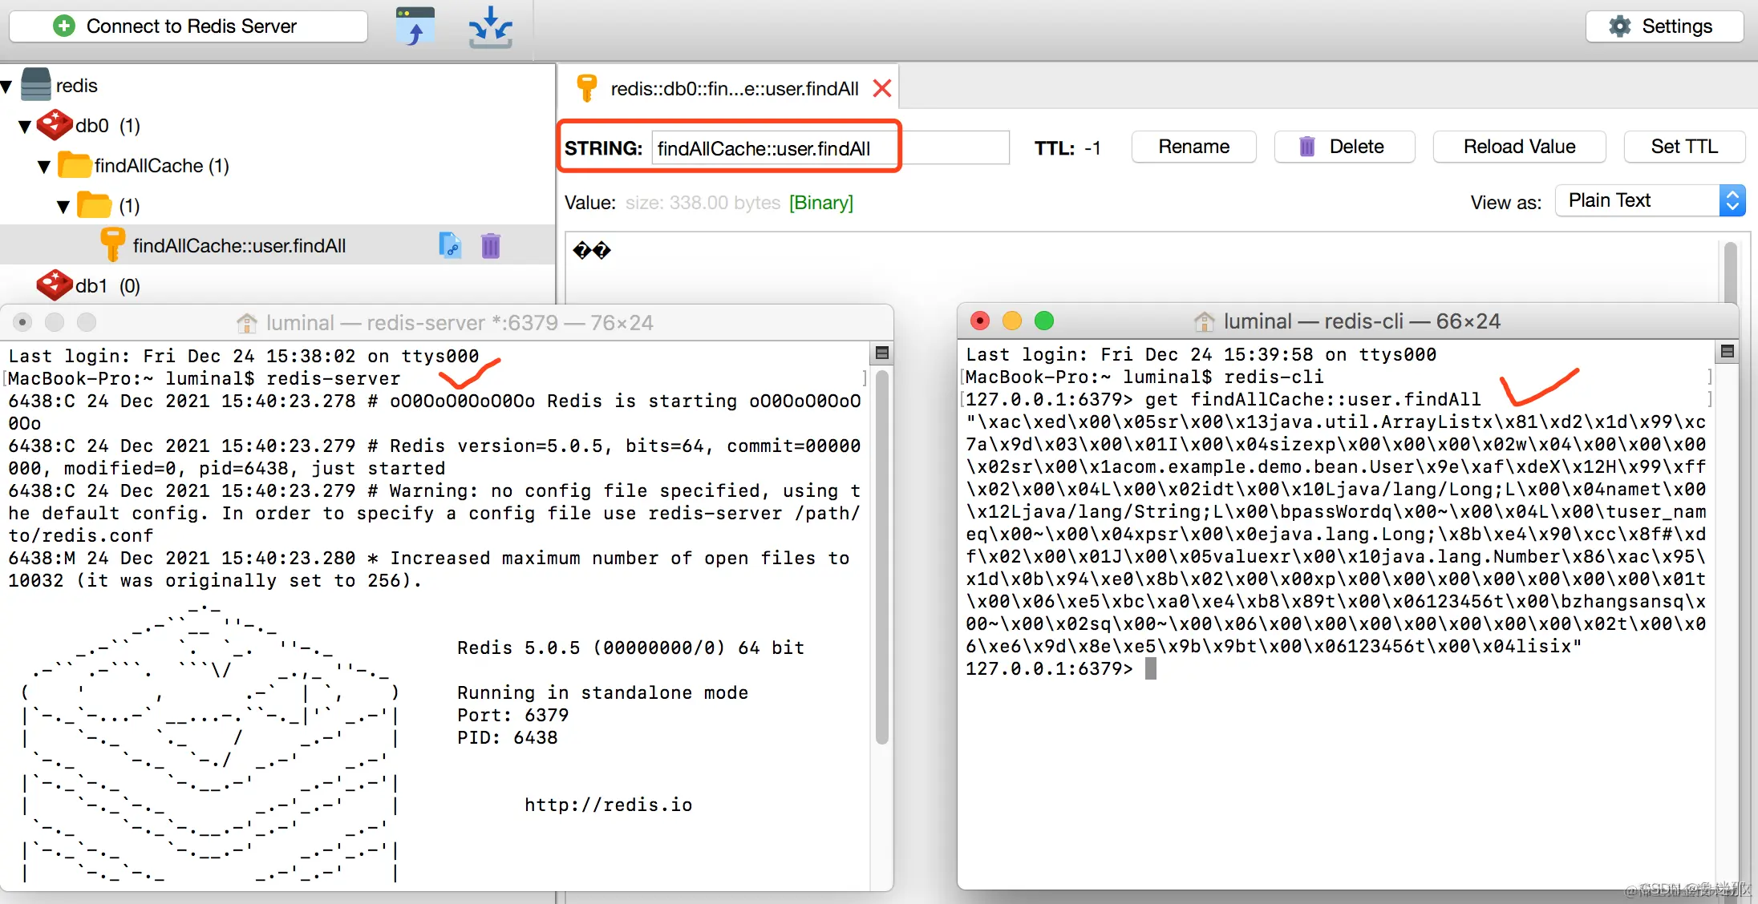Click Connect to Redis Server button
1758x904 pixels.
pyautogui.click(x=188, y=26)
